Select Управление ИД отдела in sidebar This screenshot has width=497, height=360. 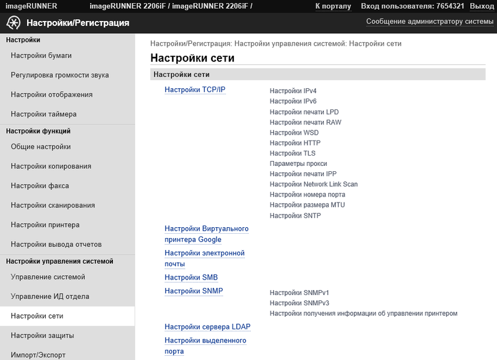tap(50, 297)
